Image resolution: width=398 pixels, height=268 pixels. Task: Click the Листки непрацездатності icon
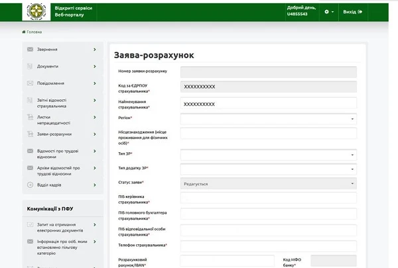click(x=31, y=117)
